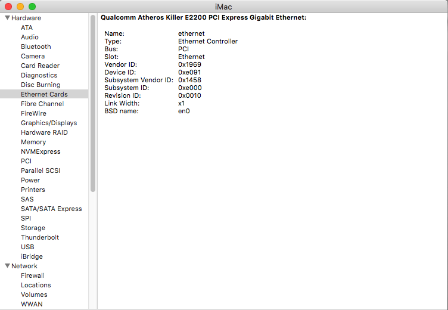Open Disc Burning hardware info

tap(41, 85)
